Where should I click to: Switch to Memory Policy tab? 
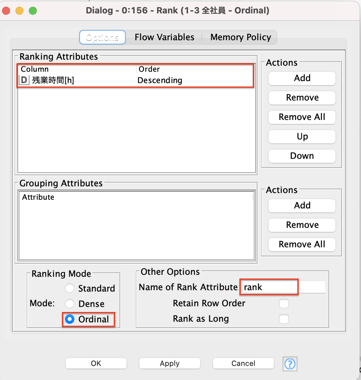click(241, 37)
